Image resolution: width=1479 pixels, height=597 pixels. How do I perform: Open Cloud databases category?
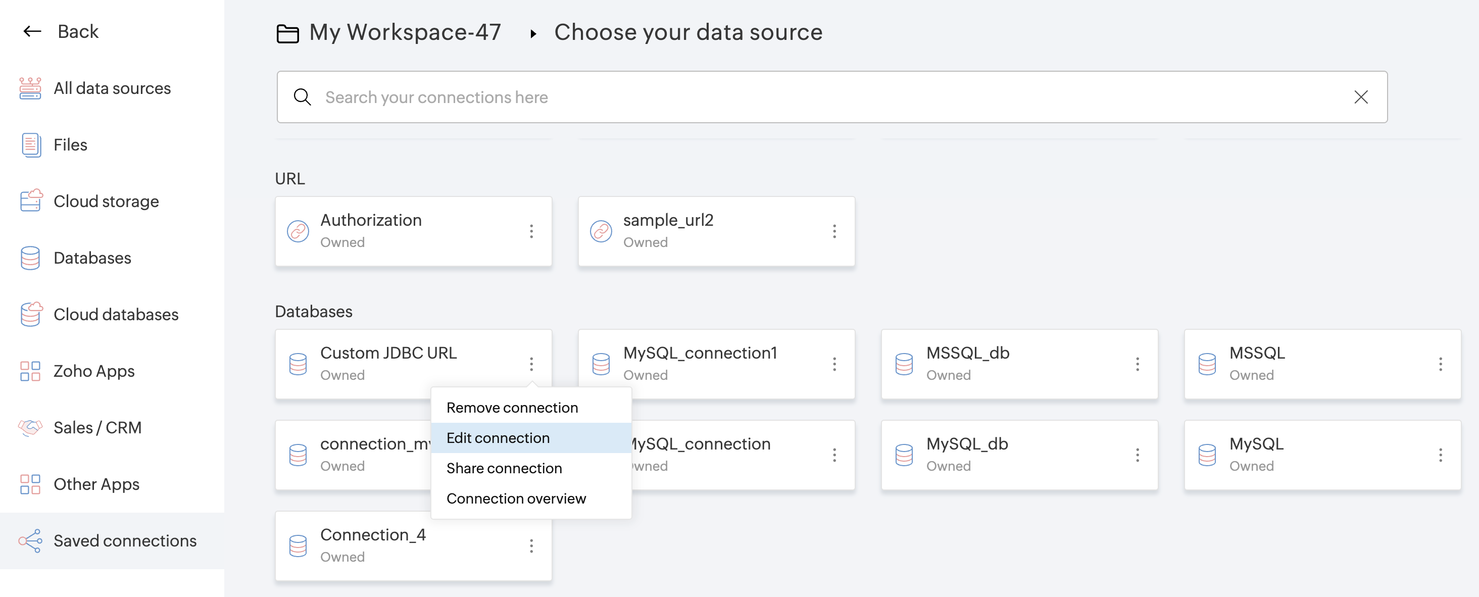pyautogui.click(x=115, y=315)
